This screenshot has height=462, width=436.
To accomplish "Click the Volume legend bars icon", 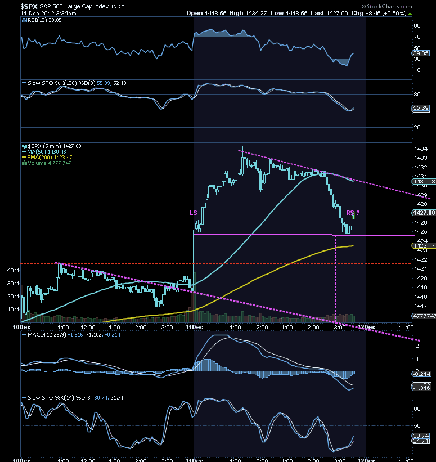I will point(25,163).
